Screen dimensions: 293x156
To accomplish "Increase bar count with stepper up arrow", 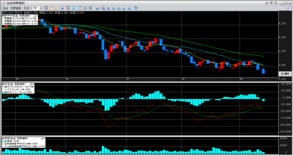I will (41, 7).
